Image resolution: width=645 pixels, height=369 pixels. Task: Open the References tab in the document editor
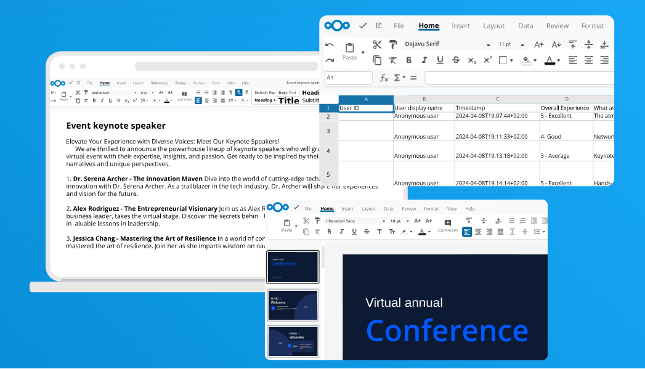click(x=159, y=83)
